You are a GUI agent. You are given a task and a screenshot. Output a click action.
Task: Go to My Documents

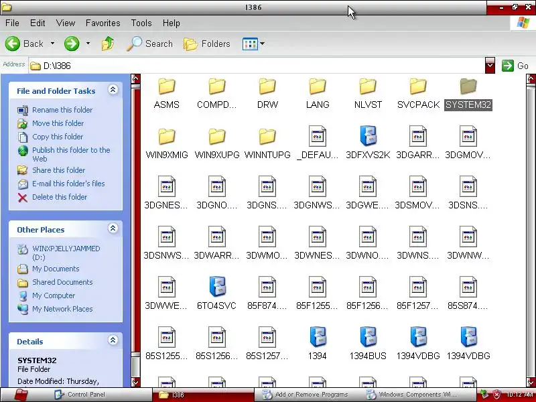tap(56, 269)
